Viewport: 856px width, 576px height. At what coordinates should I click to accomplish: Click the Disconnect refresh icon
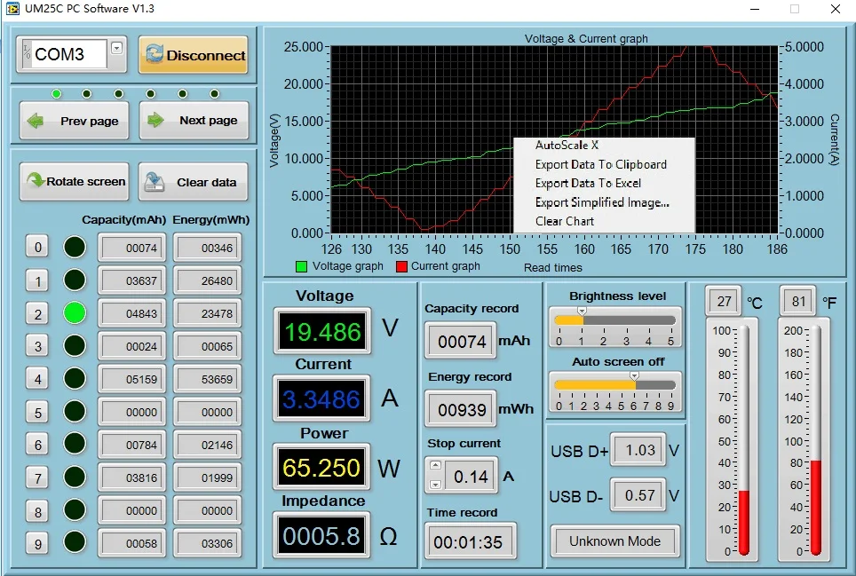[x=155, y=54]
